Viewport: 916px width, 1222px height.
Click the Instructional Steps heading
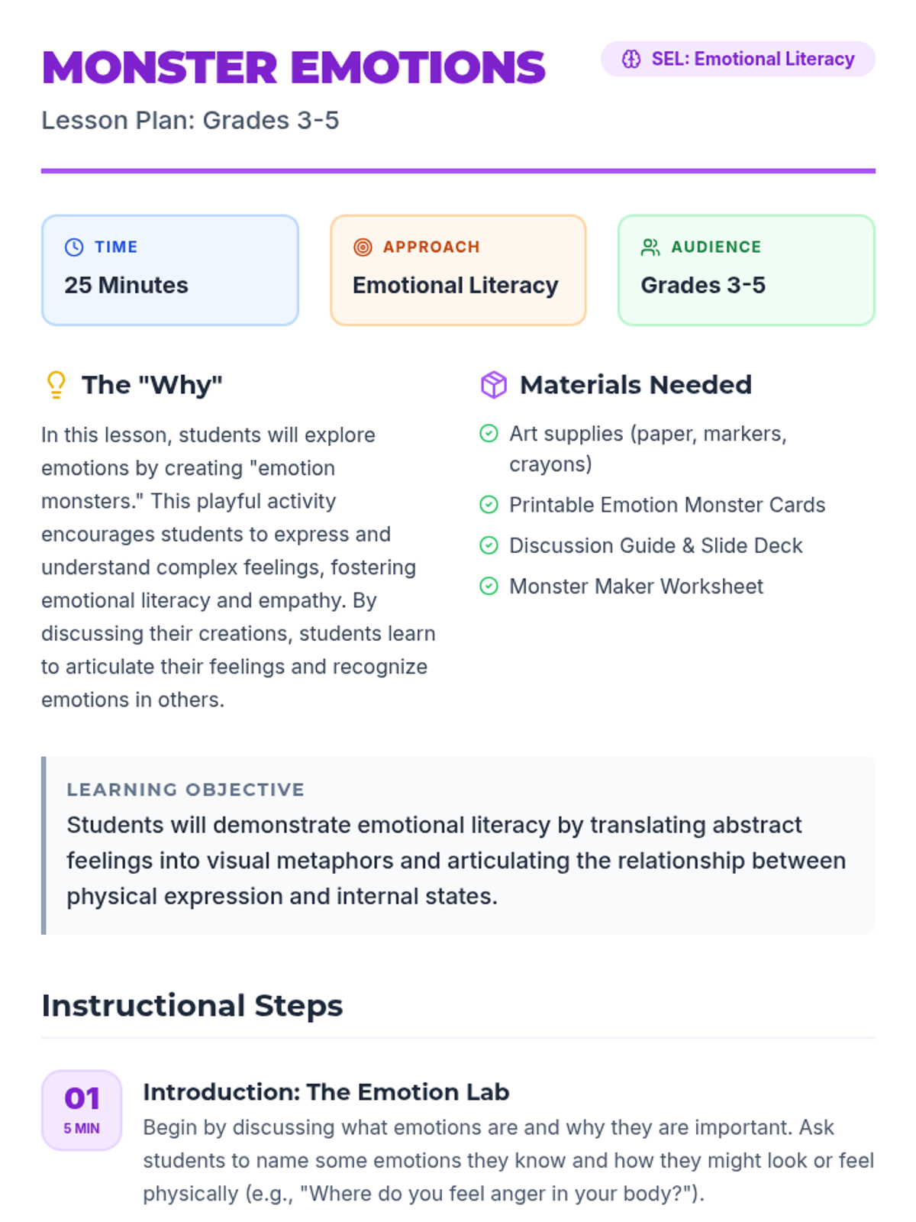(x=192, y=1006)
